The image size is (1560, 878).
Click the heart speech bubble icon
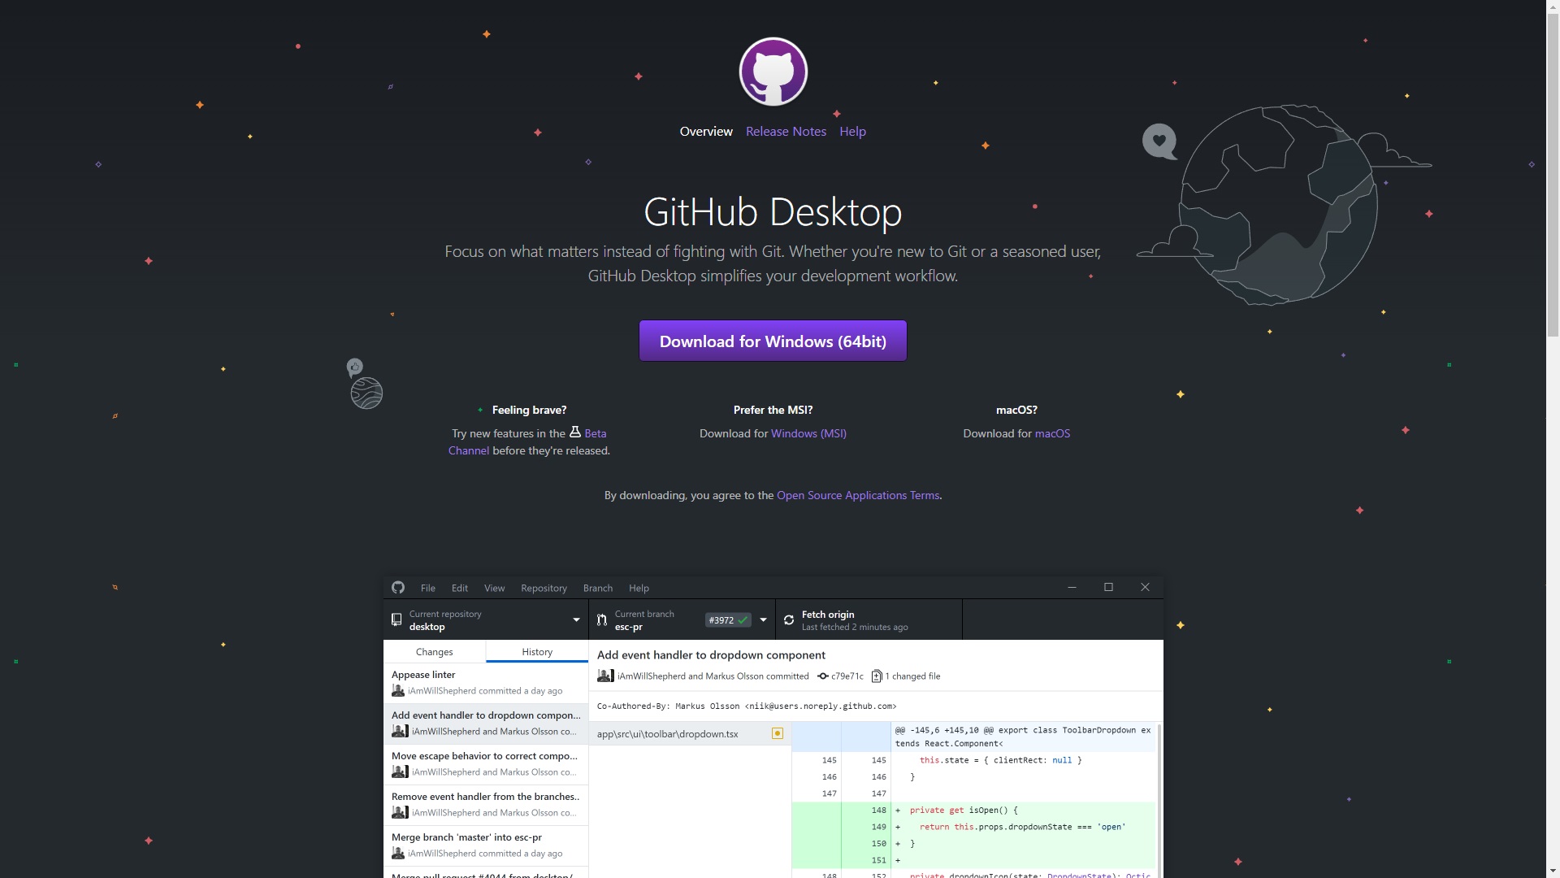(1159, 141)
